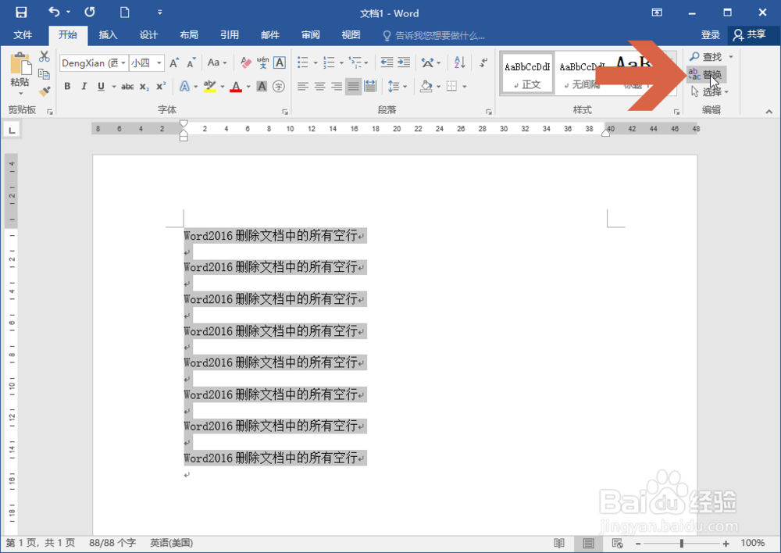Image resolution: width=781 pixels, height=553 pixels.
Task: Sort the selected paragraphs A-Z
Action: point(460,62)
